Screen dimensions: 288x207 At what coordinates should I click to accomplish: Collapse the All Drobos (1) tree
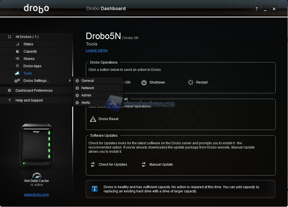10,37
